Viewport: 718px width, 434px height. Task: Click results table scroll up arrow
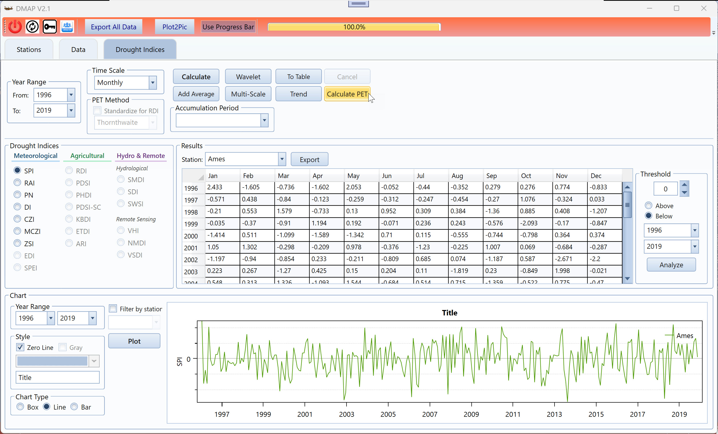click(x=627, y=187)
